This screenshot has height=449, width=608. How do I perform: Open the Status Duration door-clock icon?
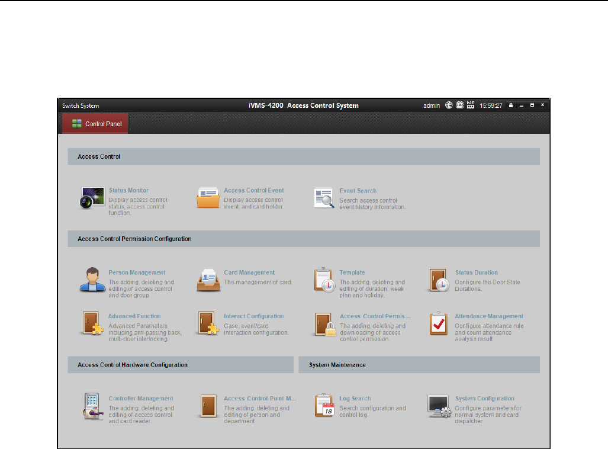(x=439, y=280)
